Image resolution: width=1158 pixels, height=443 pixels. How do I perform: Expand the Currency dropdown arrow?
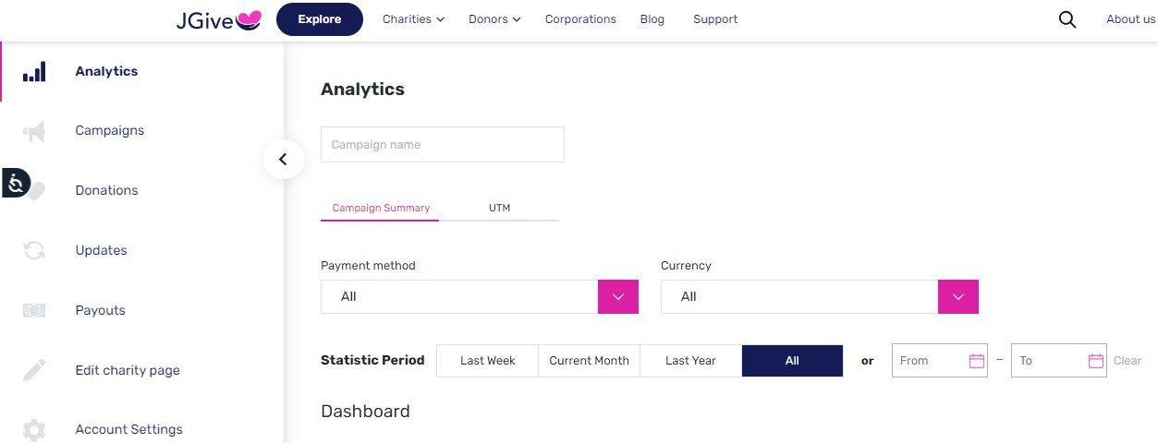pyautogui.click(x=958, y=297)
